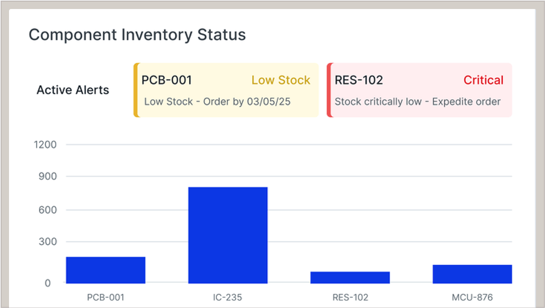This screenshot has width=545, height=308.
Task: Click "Stock critically low - Expedite order" message
Action: pos(418,102)
